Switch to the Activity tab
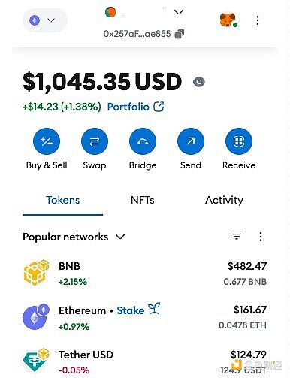This screenshot has height=378, width=290. pyautogui.click(x=224, y=200)
